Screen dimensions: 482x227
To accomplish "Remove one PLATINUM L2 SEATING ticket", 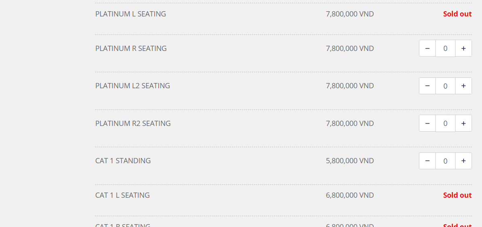I will click(427, 86).
